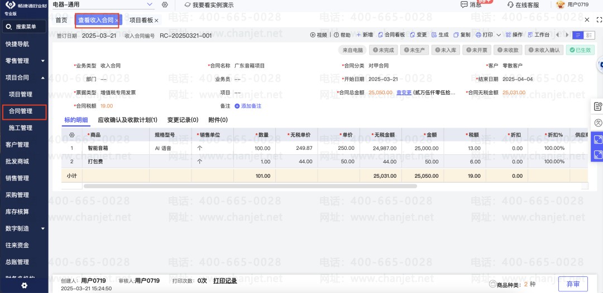Toggle fullscreen icon at top right
Viewport: 603px width, 293px height.
599,20
